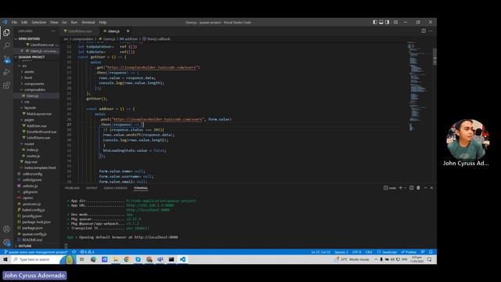Screen dimensions: 501x282
Task: Collapse the pages folder
Action: coord(29,120)
